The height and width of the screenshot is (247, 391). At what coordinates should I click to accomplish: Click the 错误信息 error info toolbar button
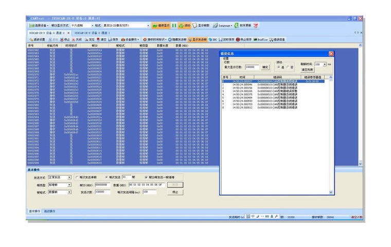click(277, 40)
